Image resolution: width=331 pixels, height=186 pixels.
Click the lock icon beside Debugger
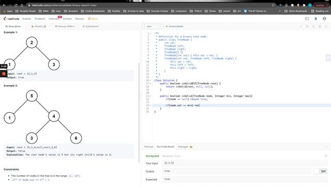tap(191, 147)
